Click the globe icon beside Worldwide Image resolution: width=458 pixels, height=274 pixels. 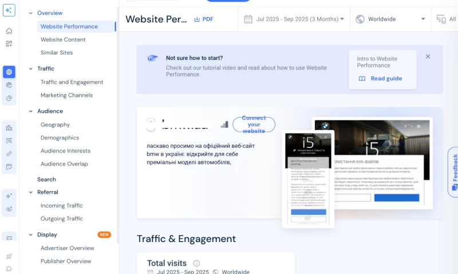[x=360, y=19]
